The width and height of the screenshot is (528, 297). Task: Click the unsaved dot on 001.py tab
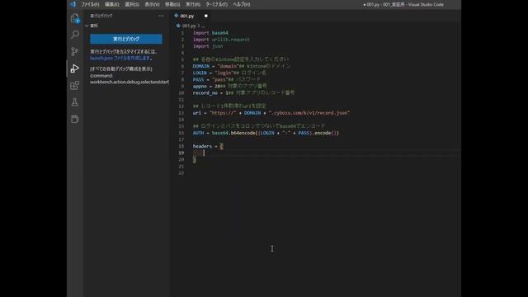205,16
